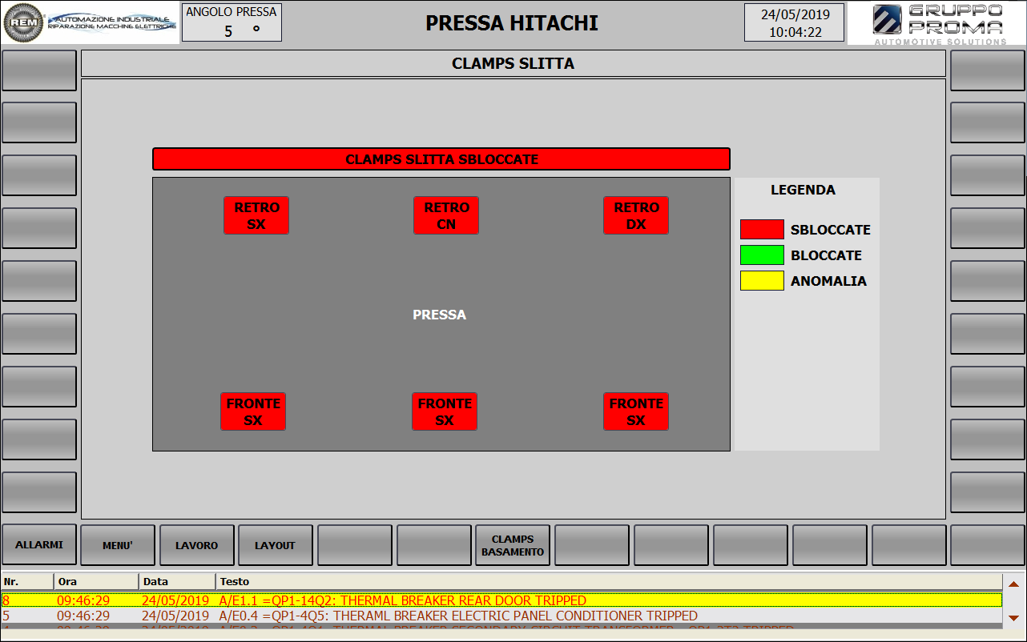Click the red SBLOCCATE legend swatch
This screenshot has width=1027, height=642.
pos(762,229)
